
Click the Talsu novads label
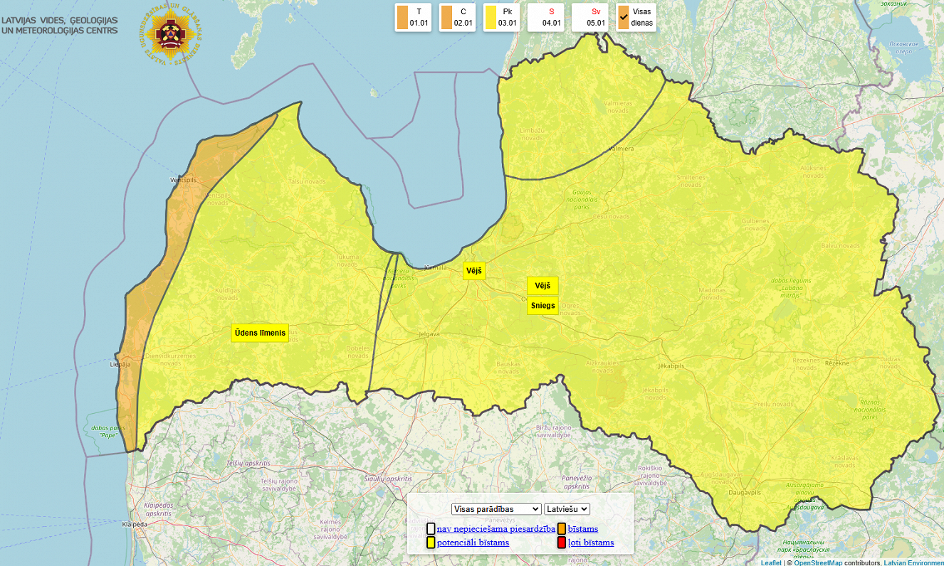click(307, 181)
